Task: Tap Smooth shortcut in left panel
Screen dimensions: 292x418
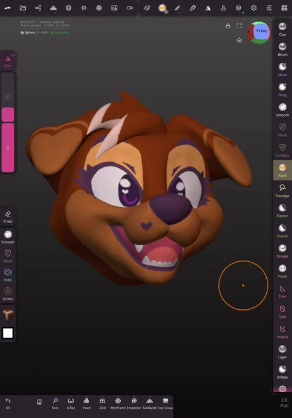Action: click(8, 237)
